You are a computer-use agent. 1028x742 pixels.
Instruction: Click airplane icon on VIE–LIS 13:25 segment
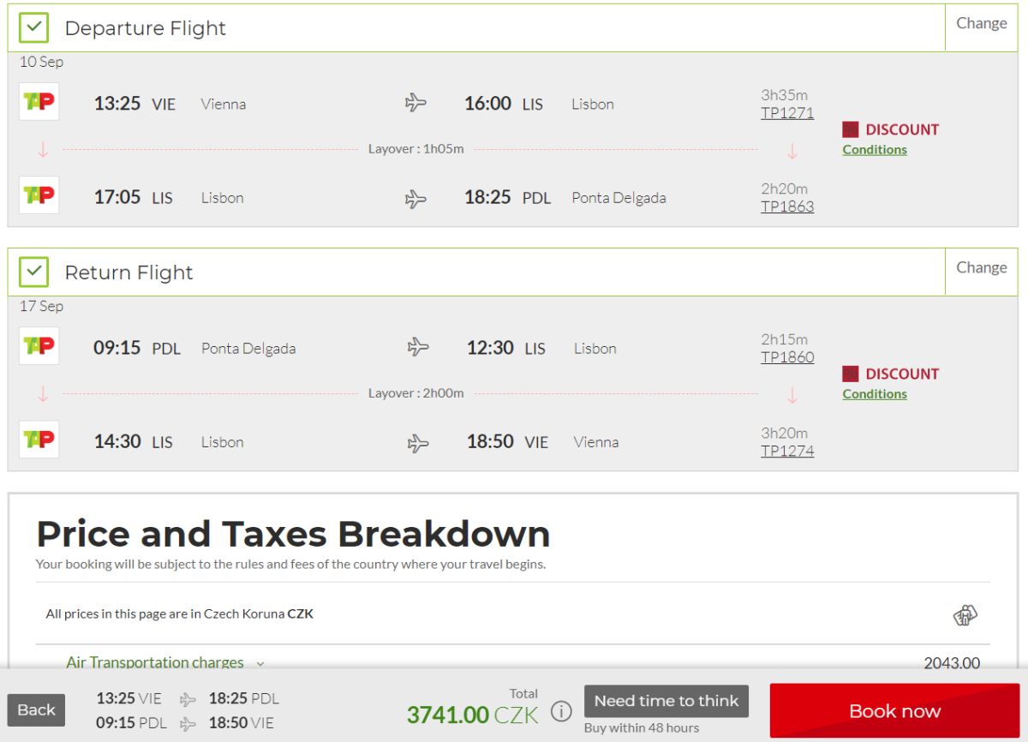(x=415, y=104)
